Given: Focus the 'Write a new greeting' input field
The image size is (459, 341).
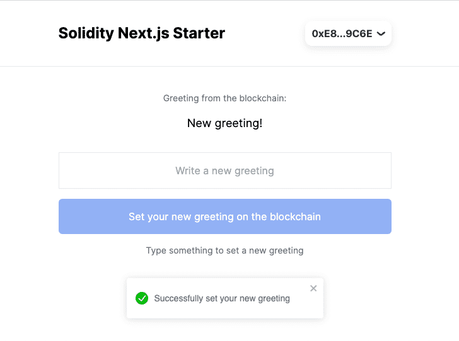Looking at the screenshot, I should tap(225, 170).
